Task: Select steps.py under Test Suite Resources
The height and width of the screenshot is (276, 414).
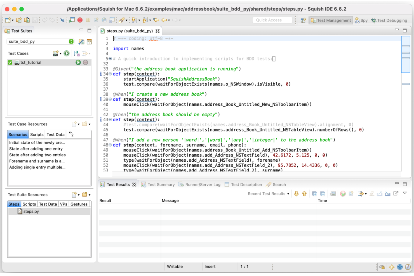Action: click(x=31, y=211)
